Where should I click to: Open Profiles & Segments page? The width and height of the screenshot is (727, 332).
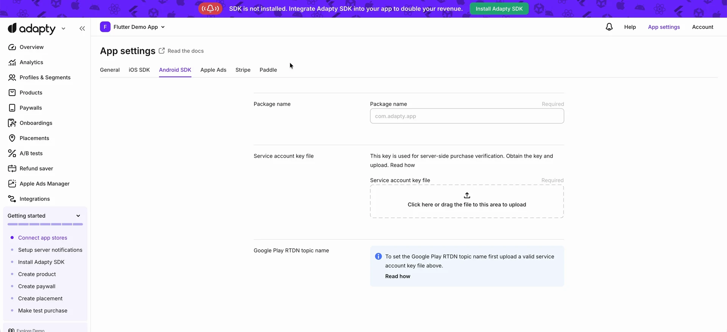pos(45,77)
